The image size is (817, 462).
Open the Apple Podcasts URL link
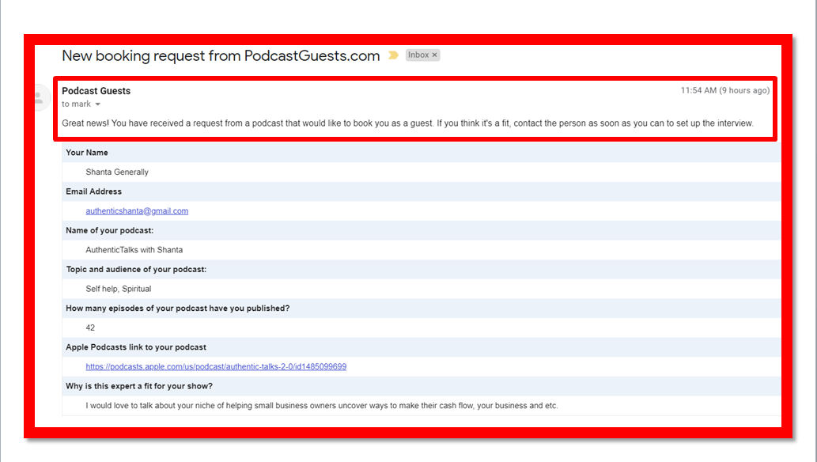point(216,367)
